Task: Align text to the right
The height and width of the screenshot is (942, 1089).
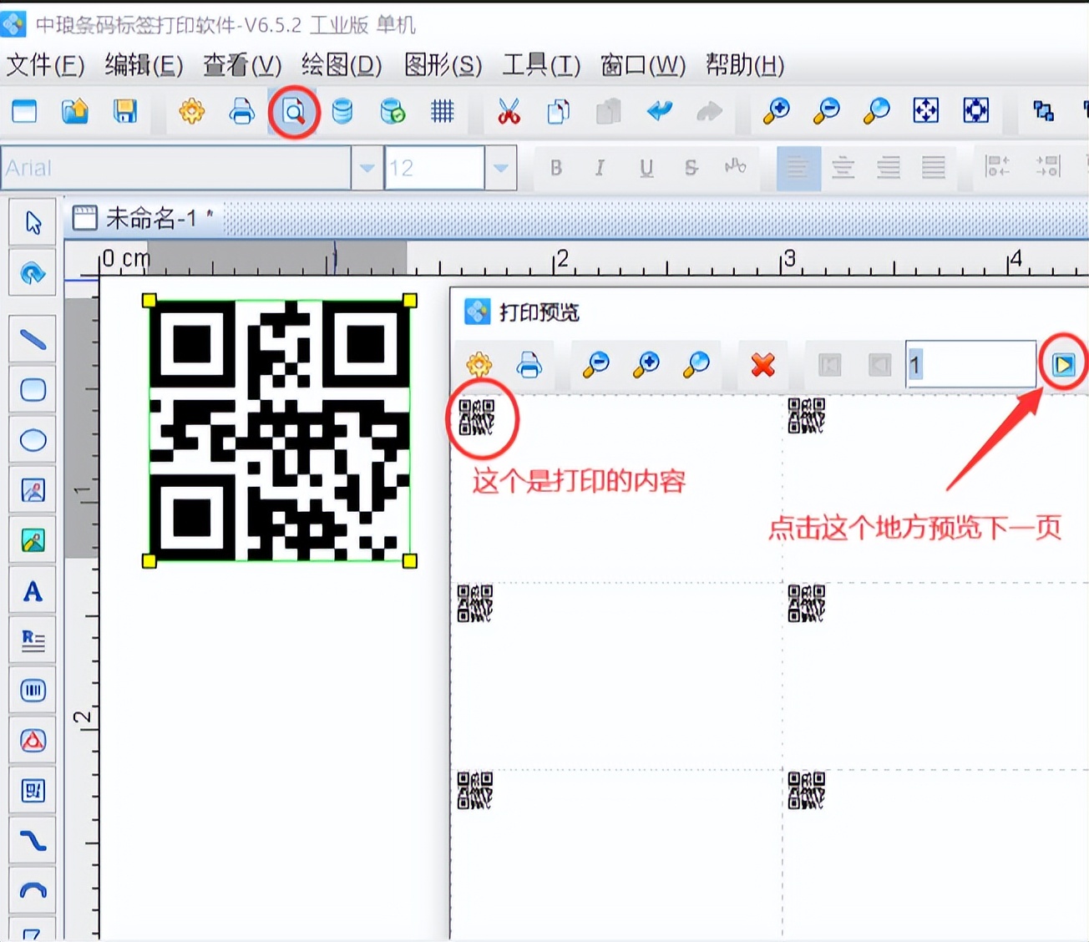Action: 889,168
